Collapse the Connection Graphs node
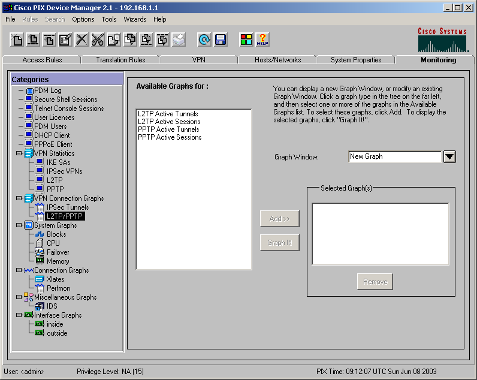477x380 pixels. (19, 270)
